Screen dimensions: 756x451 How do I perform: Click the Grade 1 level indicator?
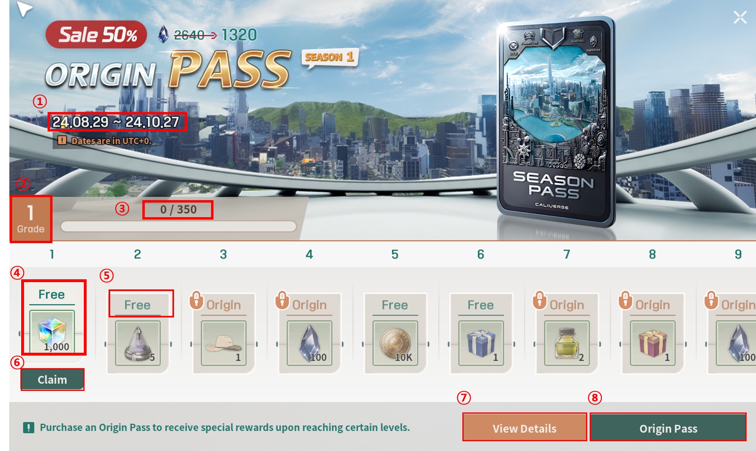click(31, 219)
